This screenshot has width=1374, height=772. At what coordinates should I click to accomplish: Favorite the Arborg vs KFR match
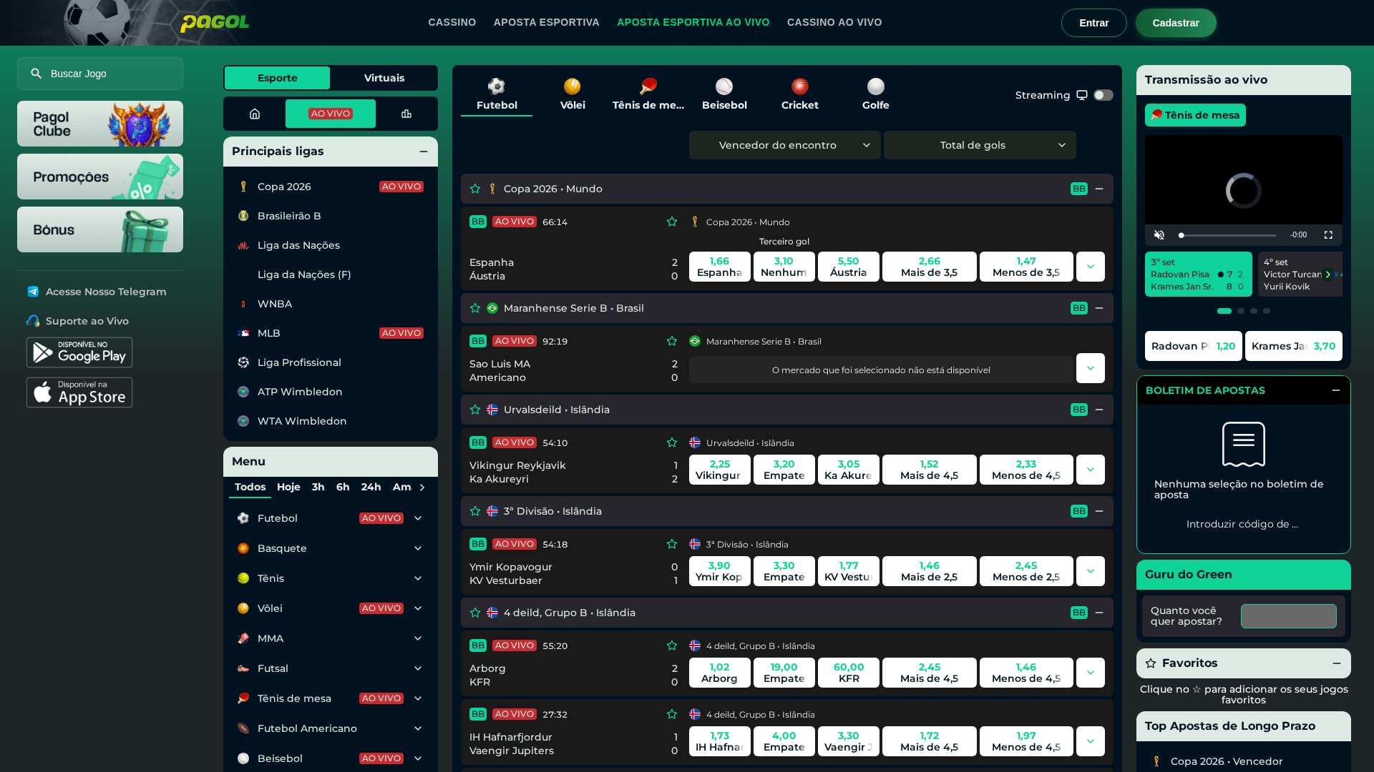point(672,646)
